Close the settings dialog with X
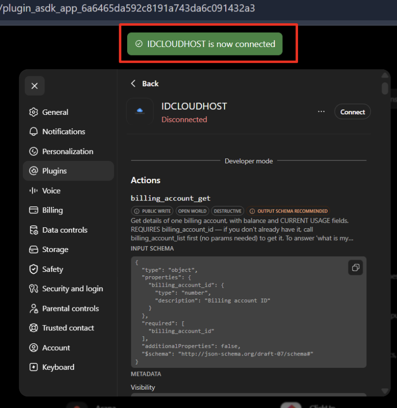The width and height of the screenshot is (397, 408). click(x=35, y=86)
